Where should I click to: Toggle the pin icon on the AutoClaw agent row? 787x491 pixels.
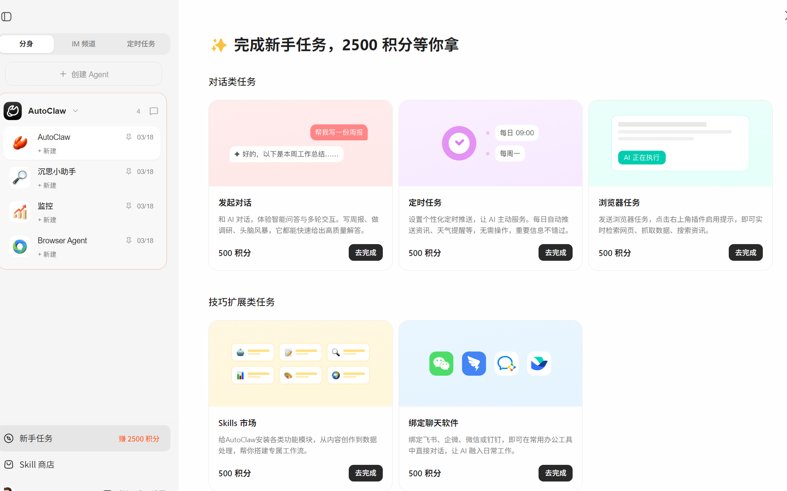coord(129,137)
